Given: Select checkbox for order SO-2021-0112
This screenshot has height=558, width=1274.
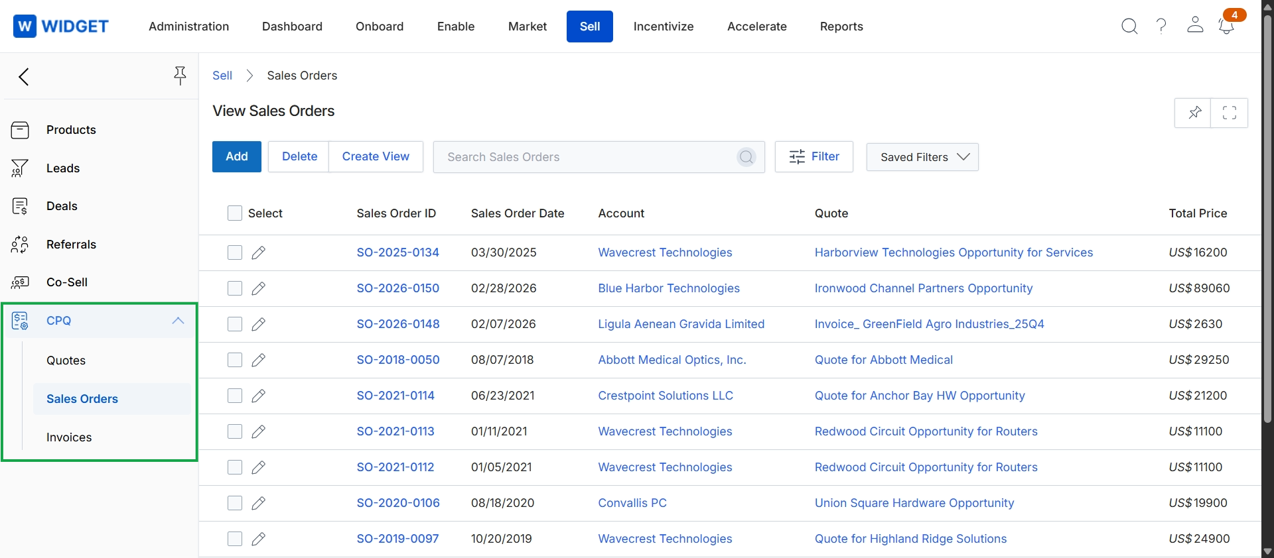Looking at the screenshot, I should tap(235, 467).
